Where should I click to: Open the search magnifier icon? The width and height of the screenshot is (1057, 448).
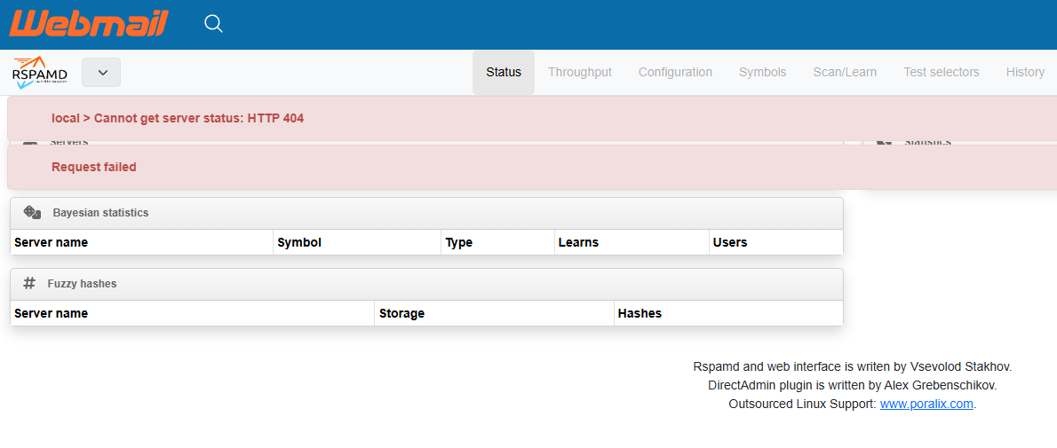(x=213, y=24)
